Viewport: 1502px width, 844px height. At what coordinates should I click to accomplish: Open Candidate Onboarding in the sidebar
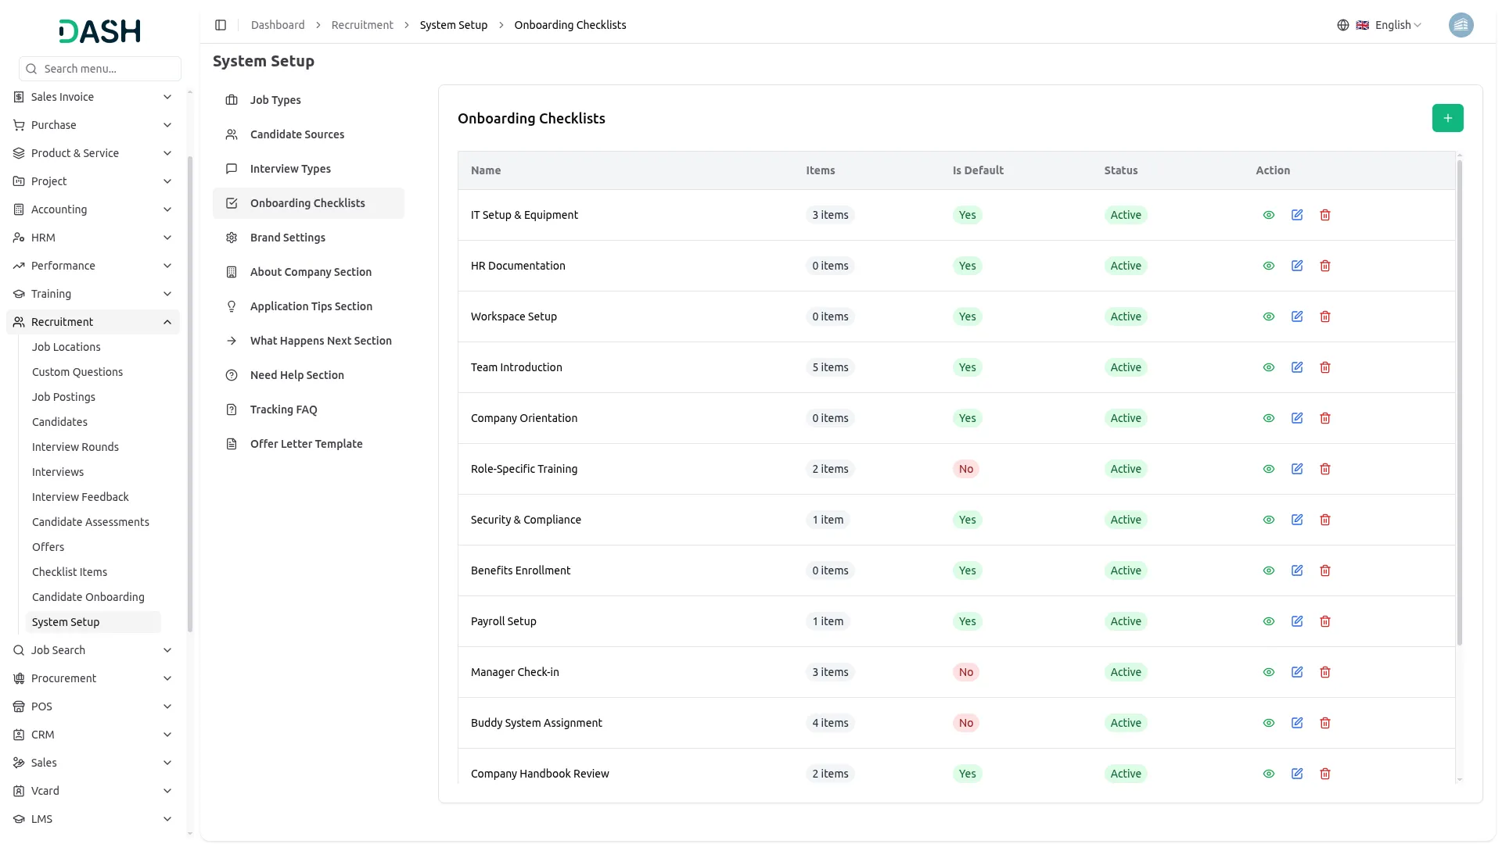click(x=88, y=597)
